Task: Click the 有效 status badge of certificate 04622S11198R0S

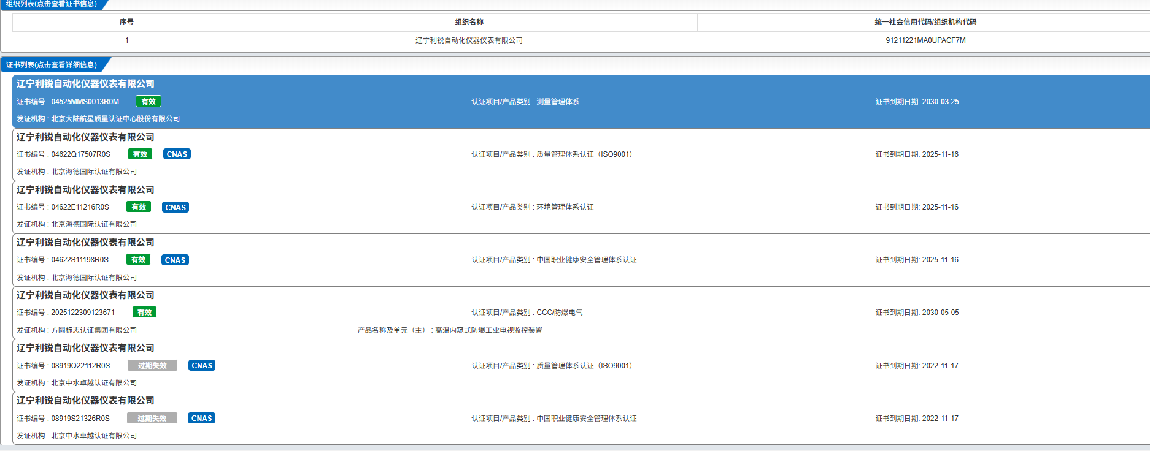Action: pyautogui.click(x=138, y=260)
